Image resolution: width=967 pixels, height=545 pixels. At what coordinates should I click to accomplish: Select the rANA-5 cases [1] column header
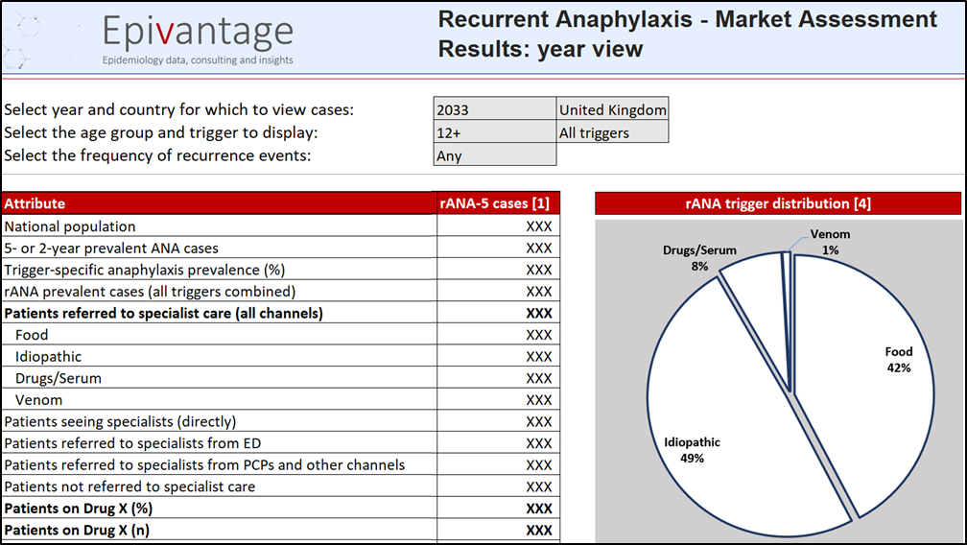pyautogui.click(x=498, y=203)
